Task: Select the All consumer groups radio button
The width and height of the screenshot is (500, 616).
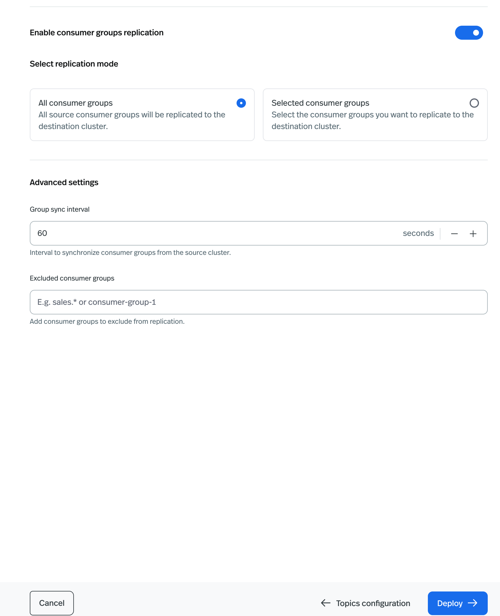Action: [x=241, y=103]
